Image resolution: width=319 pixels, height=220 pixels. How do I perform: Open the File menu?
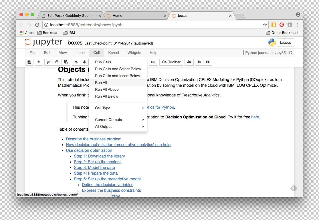point(32,53)
